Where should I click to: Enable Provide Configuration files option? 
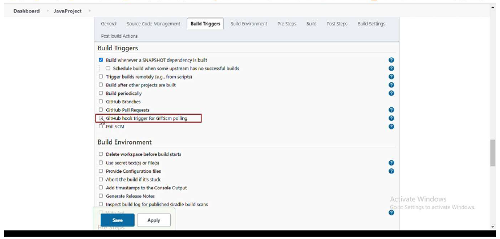101,171
